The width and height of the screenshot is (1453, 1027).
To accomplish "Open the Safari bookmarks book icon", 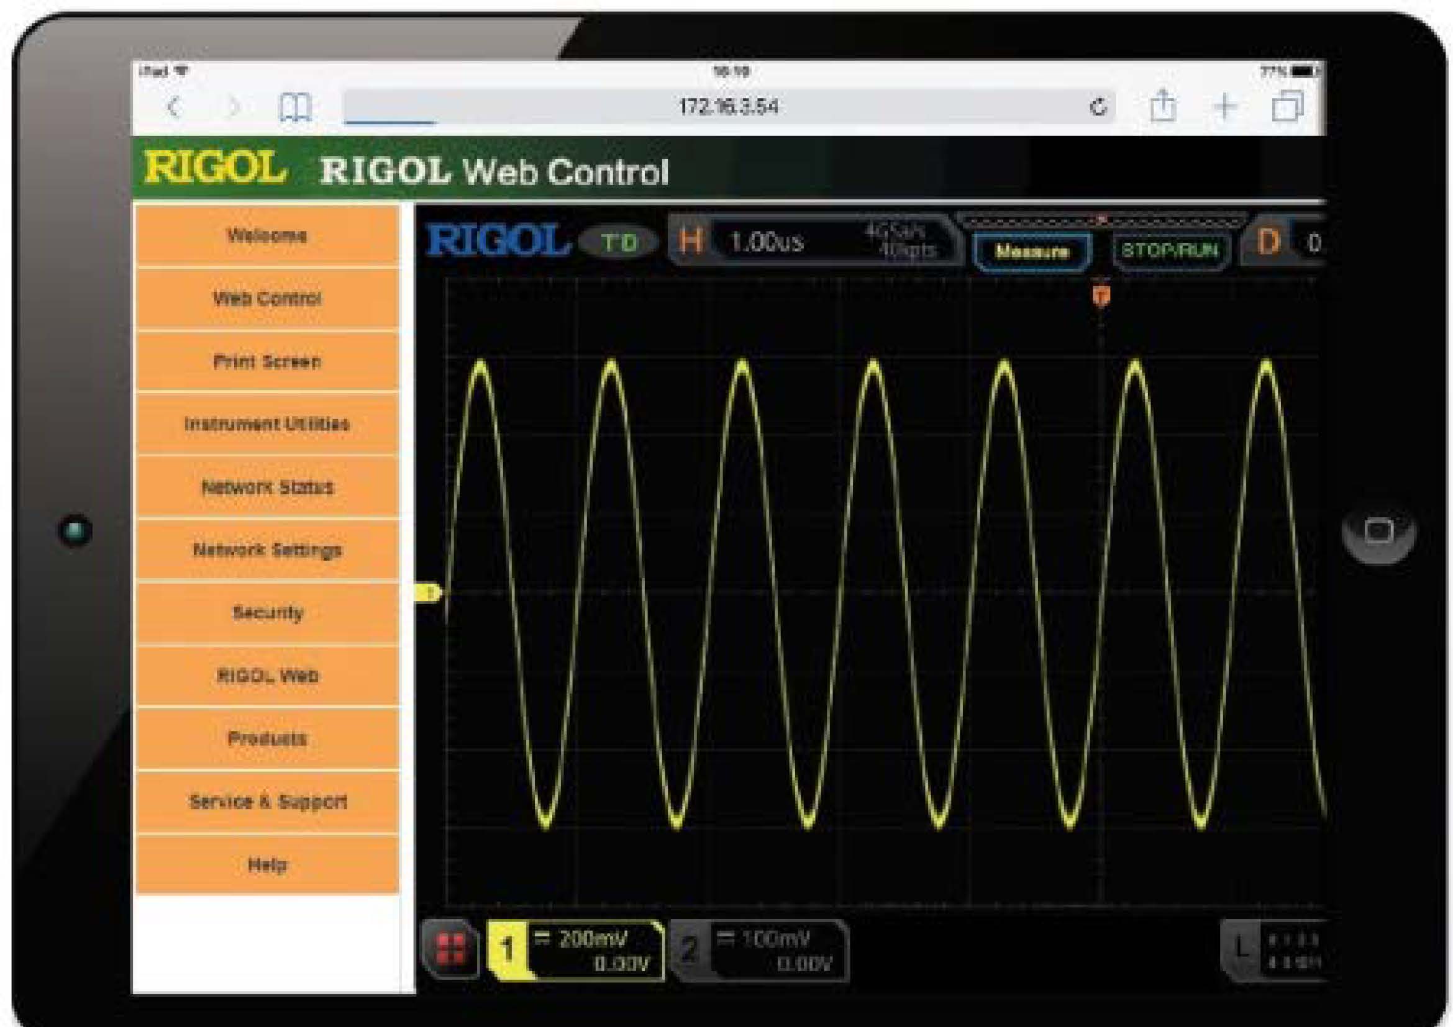I will click(x=295, y=107).
